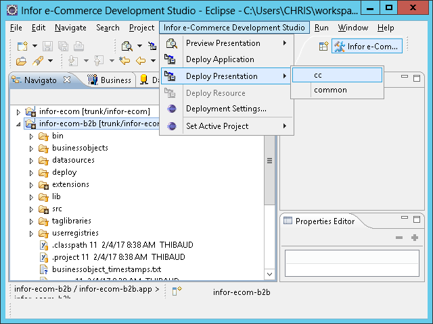Click Deploy Application menu entry

(x=220, y=59)
